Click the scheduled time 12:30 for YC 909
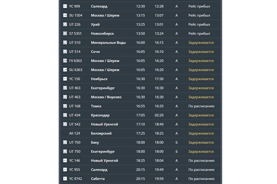277x184 pixels. (141, 6)
